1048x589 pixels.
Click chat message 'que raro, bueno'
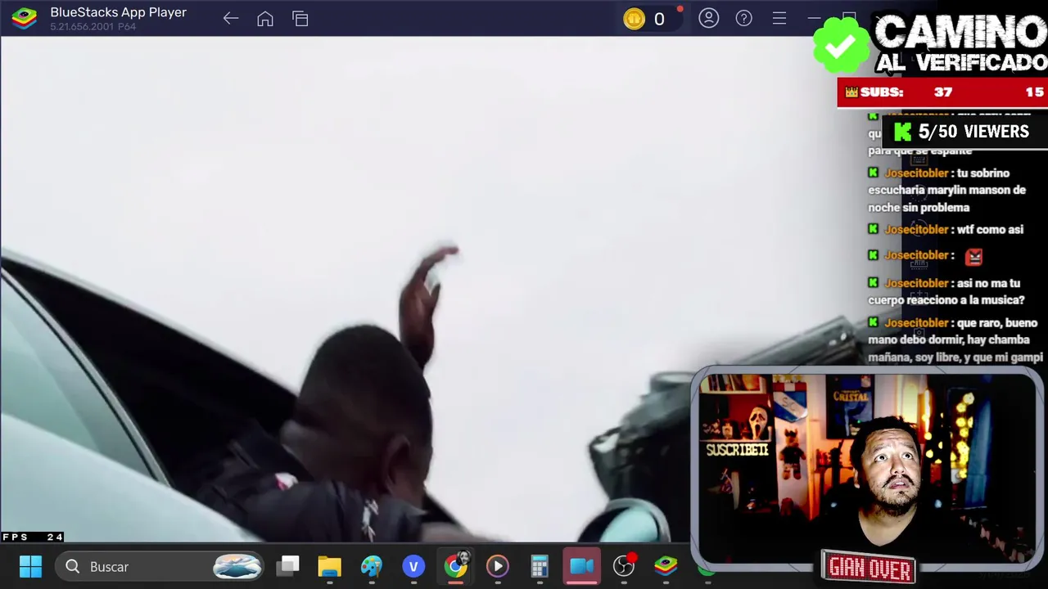[x=955, y=340]
